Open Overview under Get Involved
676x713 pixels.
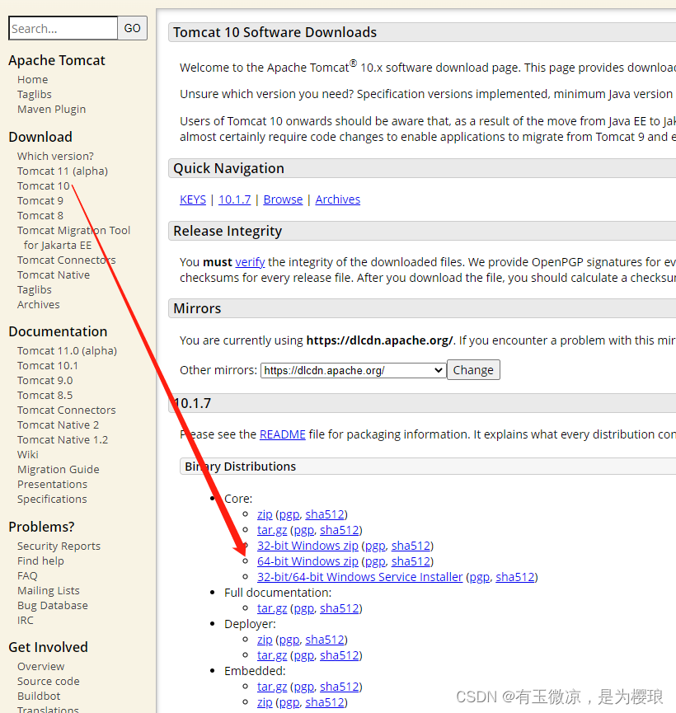41,667
